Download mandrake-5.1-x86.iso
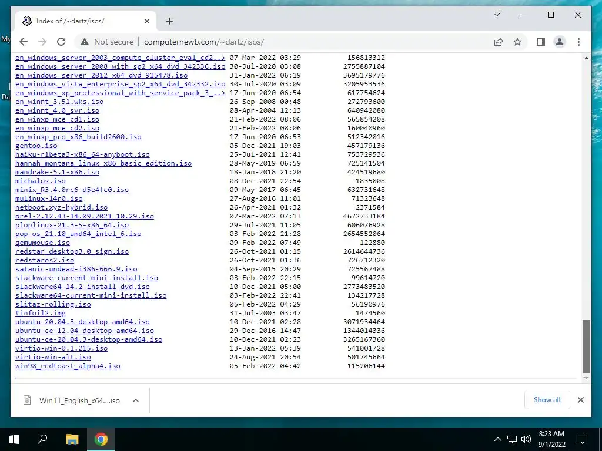Image resolution: width=602 pixels, height=451 pixels. tap(57, 172)
